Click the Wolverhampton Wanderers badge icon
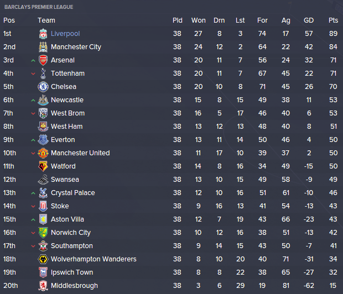343x294 pixels. coord(43,259)
